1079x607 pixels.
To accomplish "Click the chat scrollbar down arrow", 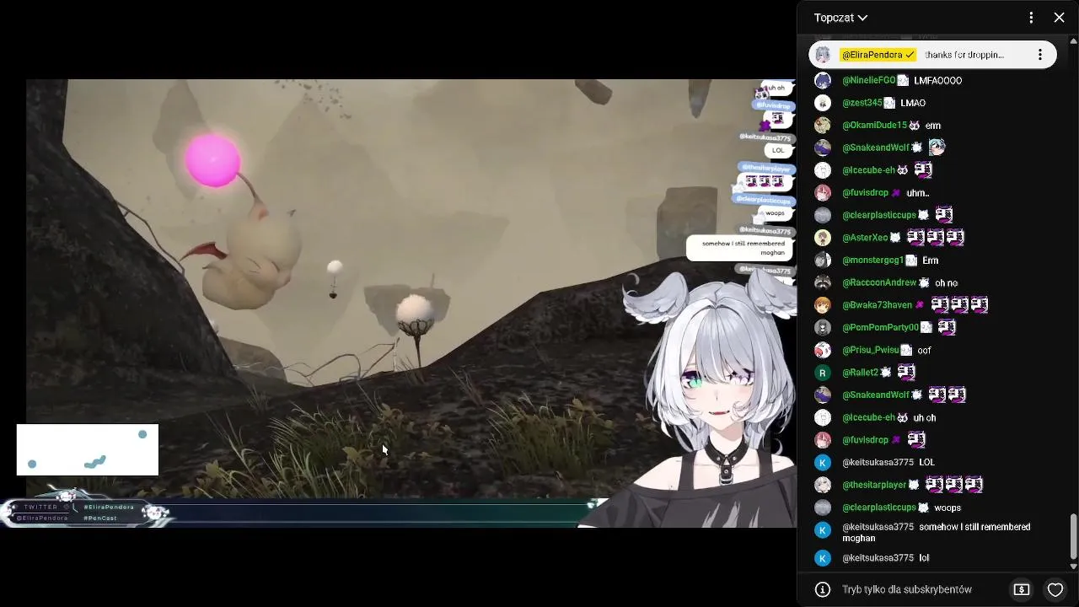I will (1073, 566).
